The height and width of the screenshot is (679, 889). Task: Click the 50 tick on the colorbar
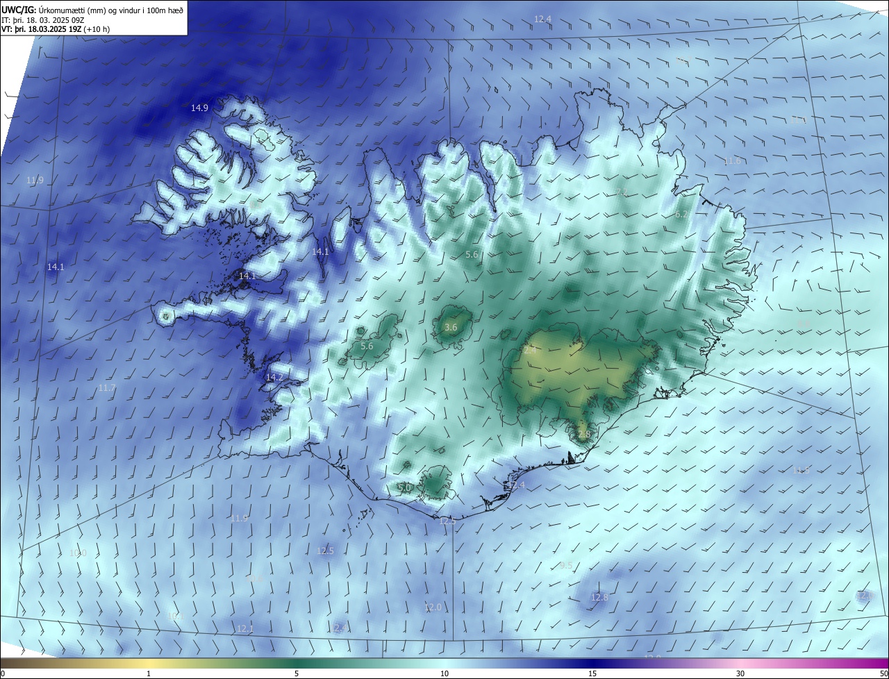(x=883, y=673)
